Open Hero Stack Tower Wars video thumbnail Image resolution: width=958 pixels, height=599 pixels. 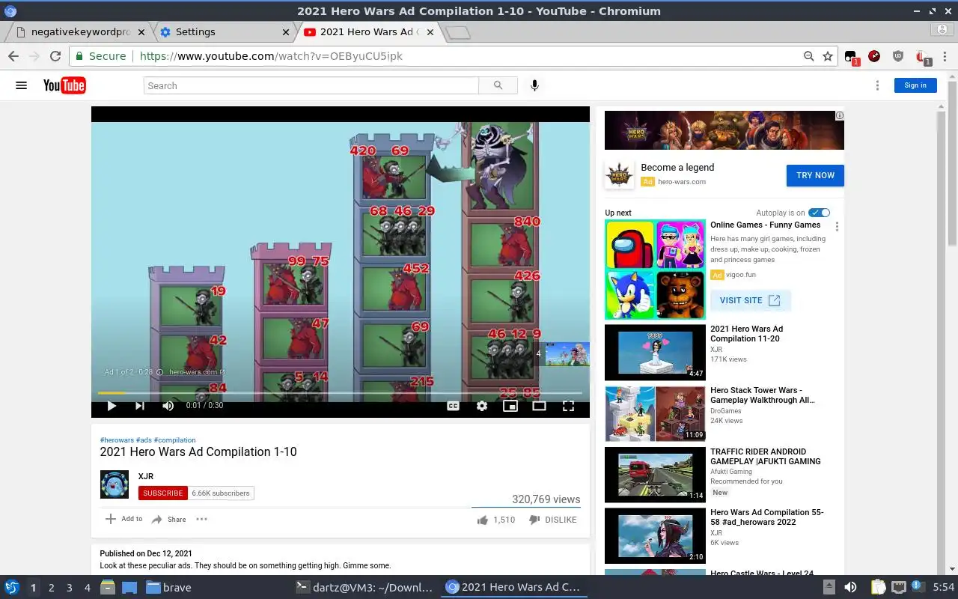point(655,413)
